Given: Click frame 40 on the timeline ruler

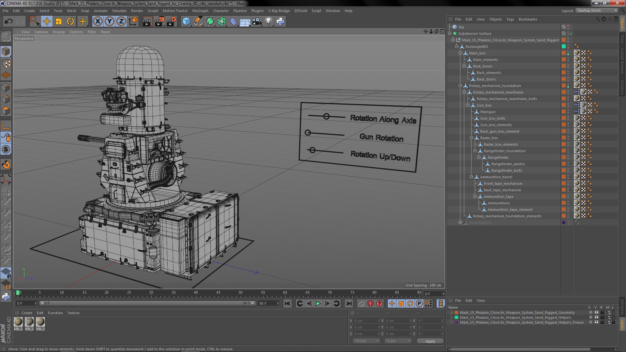Looking at the screenshot, I should pos(196,293).
